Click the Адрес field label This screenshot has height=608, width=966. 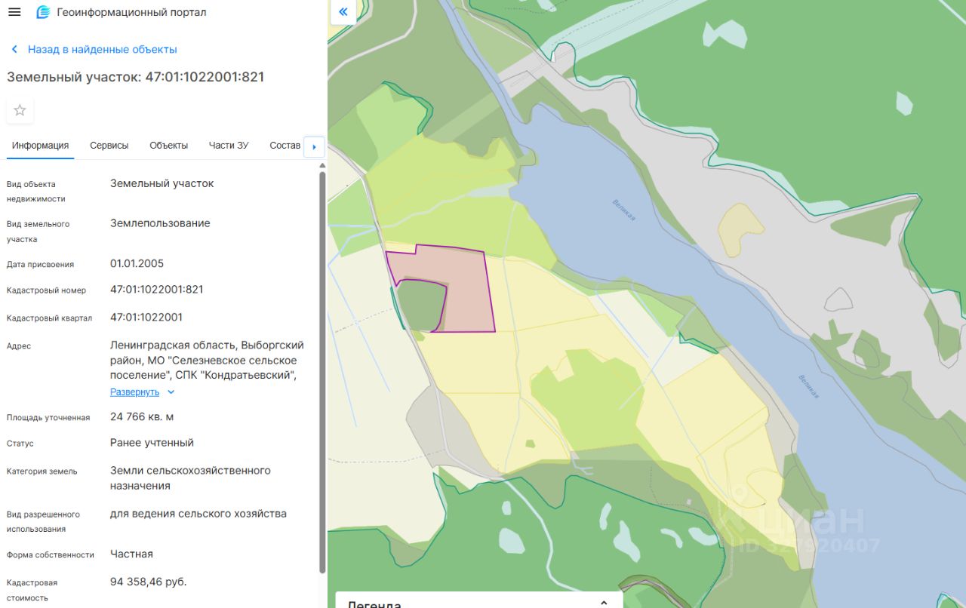point(19,346)
